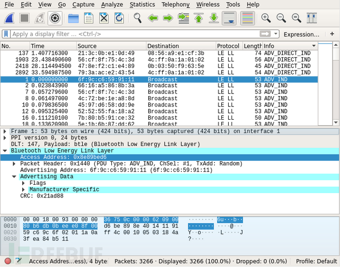Click the Expression… button
The image size is (340, 267).
coord(301,34)
